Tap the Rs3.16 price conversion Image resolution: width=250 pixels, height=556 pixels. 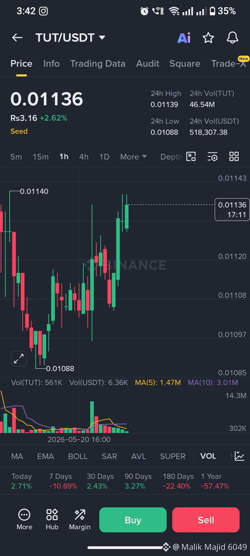coord(24,118)
